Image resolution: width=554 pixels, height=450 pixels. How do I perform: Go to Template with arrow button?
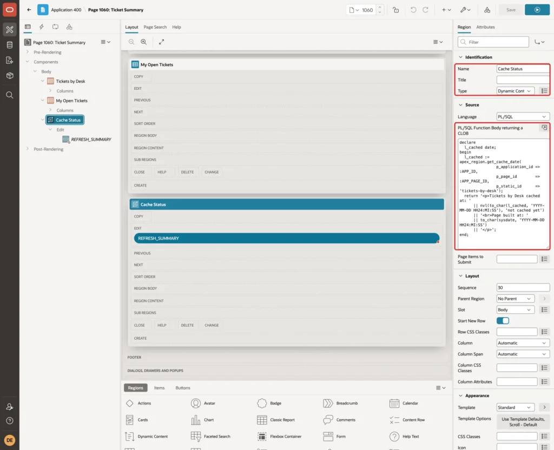point(544,407)
